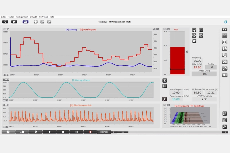Toggle the eye icon next to Atmungs-Pacer
Image resolution: width=230 pixels, height=153 pixels.
pos(164,81)
